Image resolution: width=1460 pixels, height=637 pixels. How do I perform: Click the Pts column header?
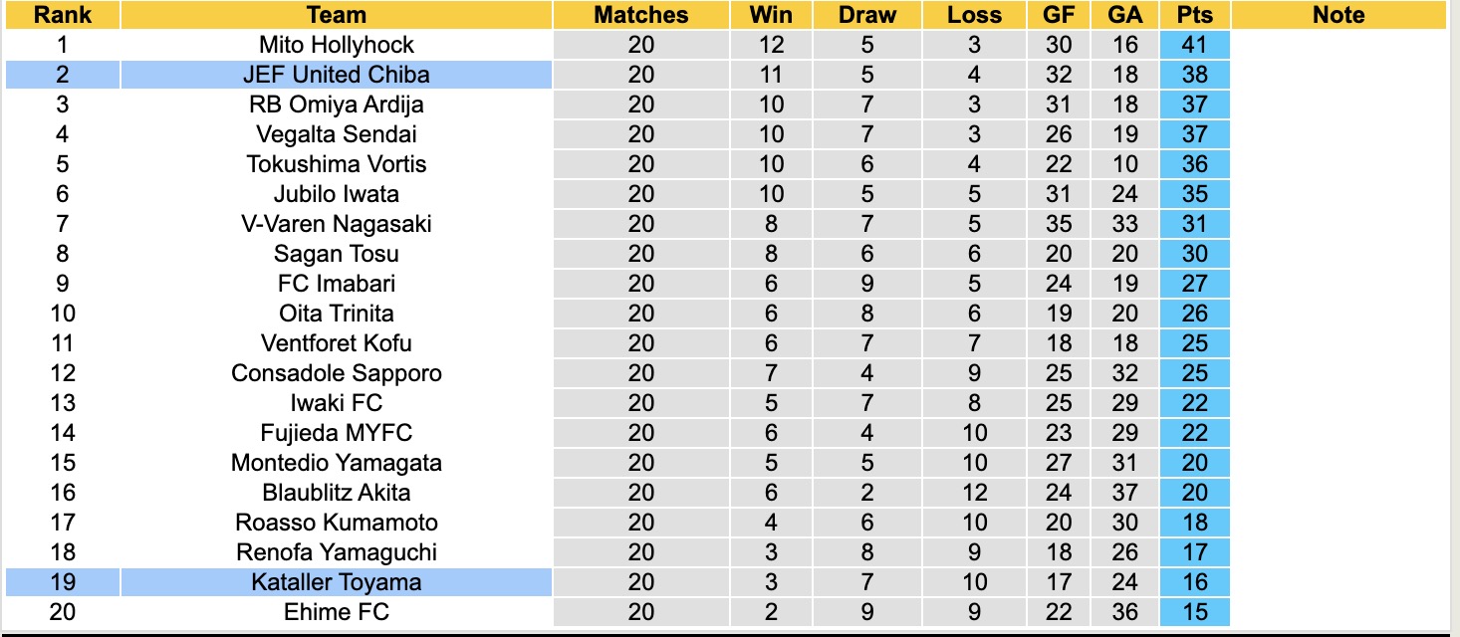click(1194, 15)
